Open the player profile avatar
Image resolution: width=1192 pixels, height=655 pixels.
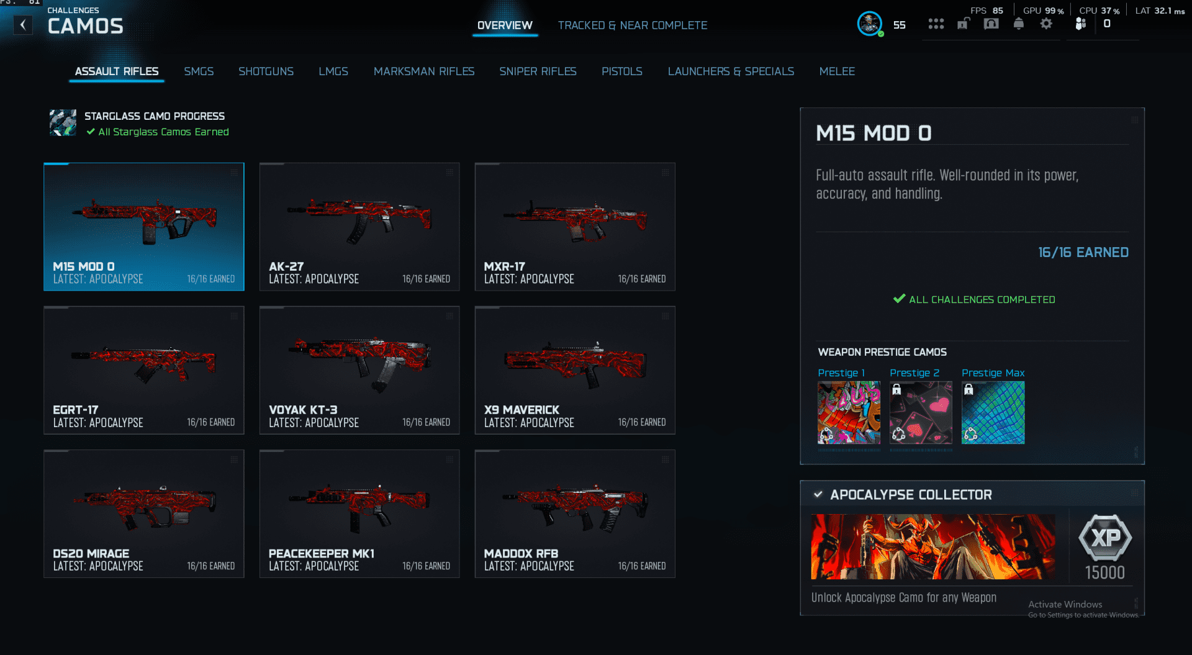pos(869,24)
